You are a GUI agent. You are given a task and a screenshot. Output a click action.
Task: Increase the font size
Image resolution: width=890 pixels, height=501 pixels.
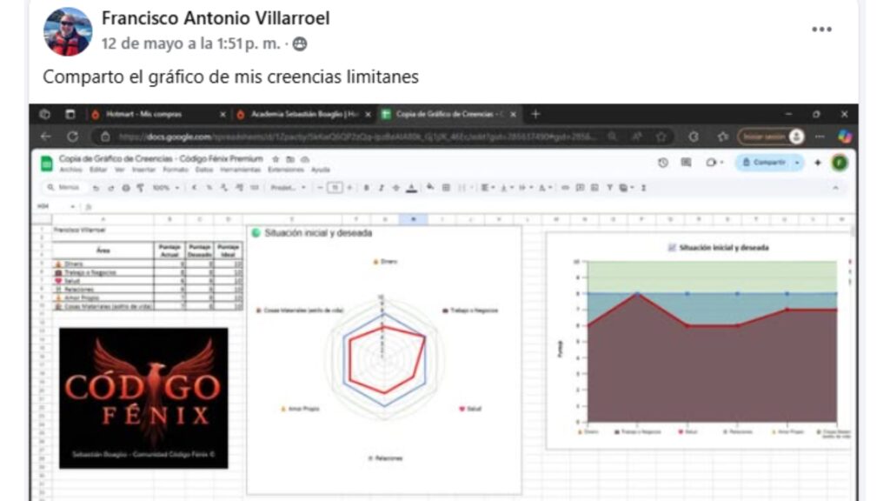[x=349, y=188]
